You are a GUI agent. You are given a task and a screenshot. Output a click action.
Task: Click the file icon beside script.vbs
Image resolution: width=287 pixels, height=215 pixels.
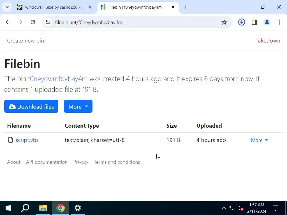(x=11, y=140)
